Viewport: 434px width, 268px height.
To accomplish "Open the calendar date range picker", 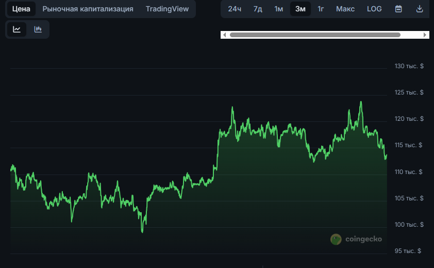I will tap(398, 9).
